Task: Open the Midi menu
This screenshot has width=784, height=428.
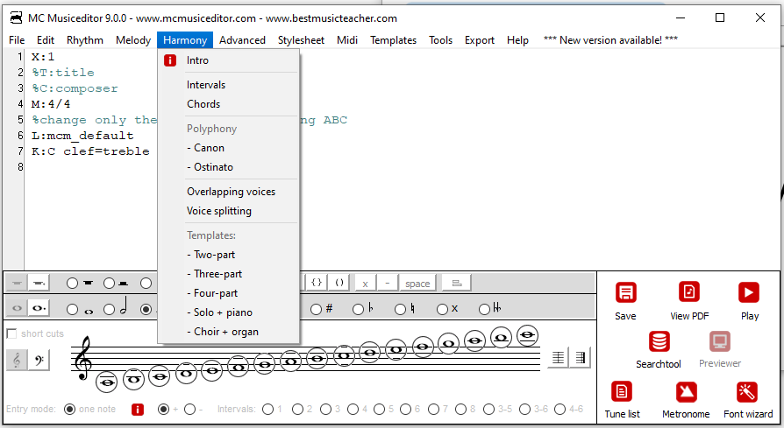Action: pos(347,40)
